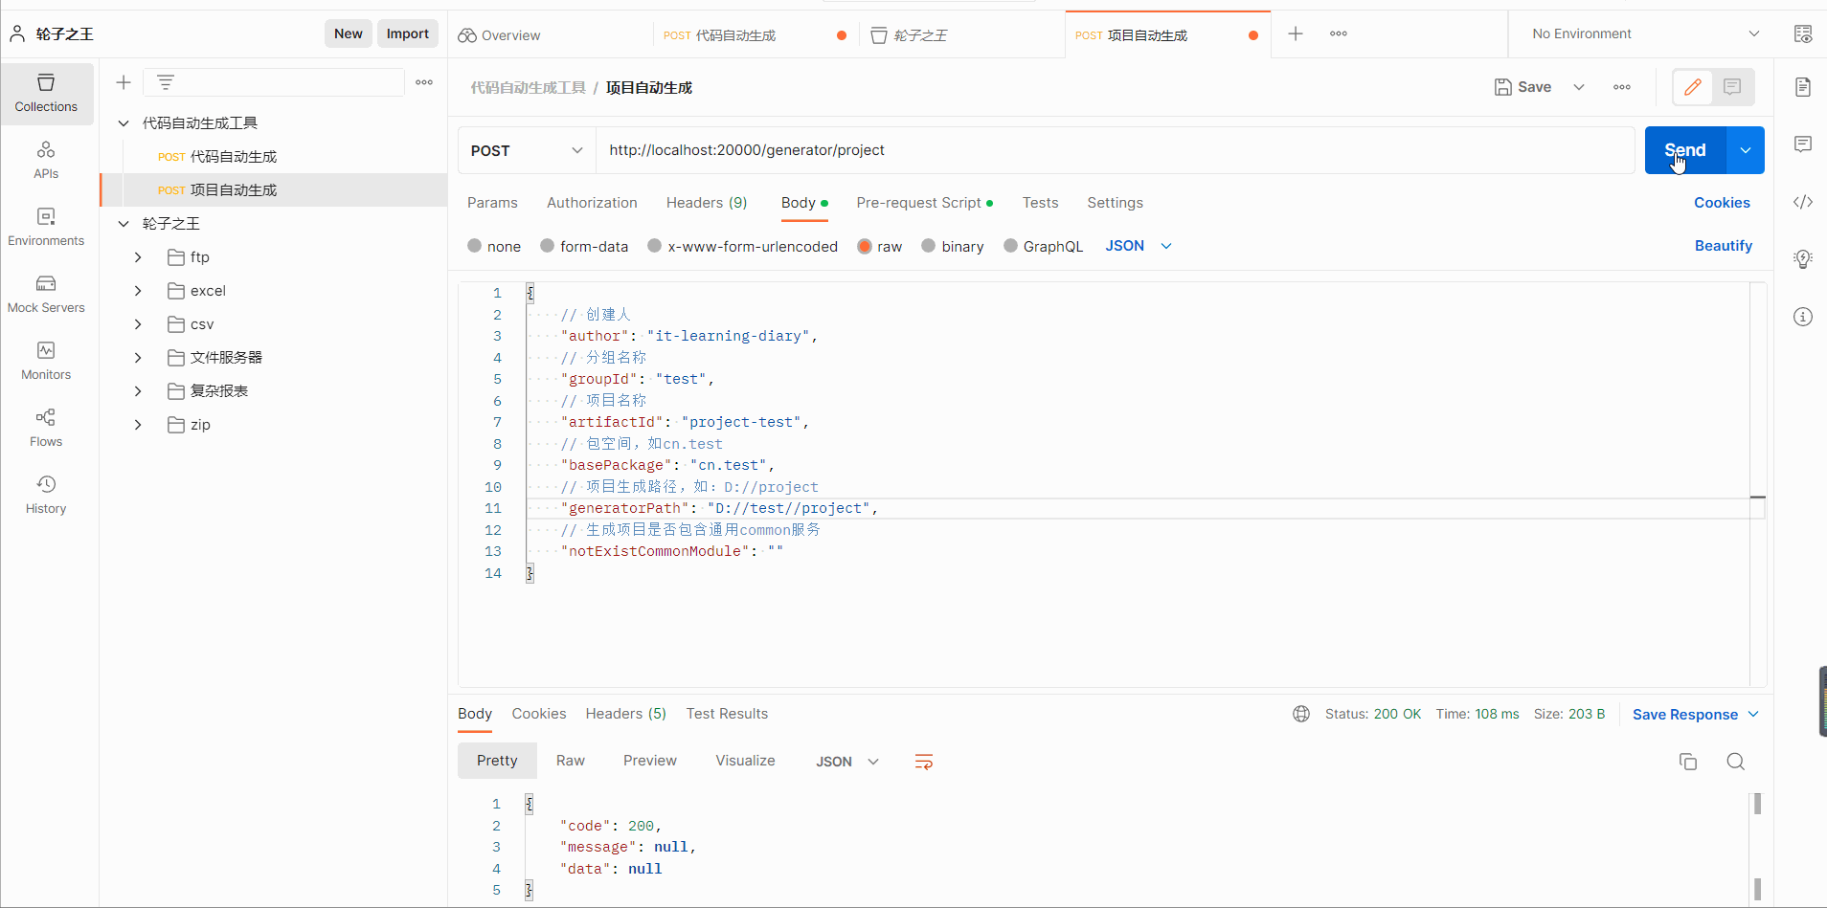Select the GraphQL body type
The height and width of the screenshot is (908, 1827).
click(x=1010, y=246)
